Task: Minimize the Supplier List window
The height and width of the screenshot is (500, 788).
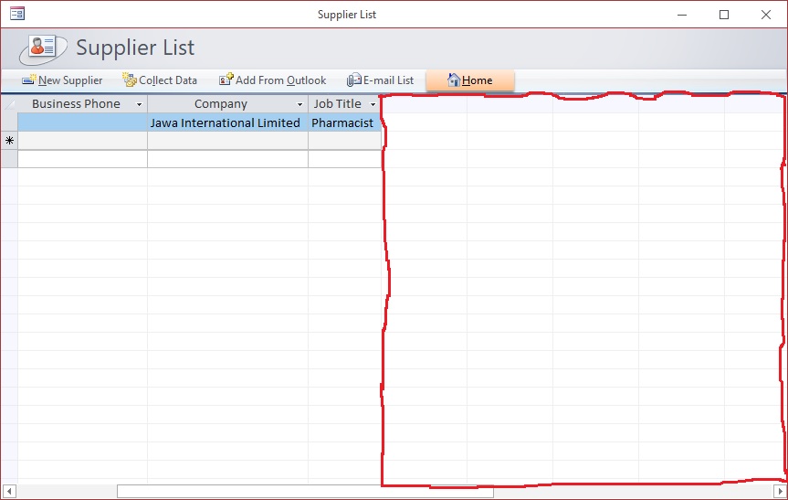Action: click(682, 15)
